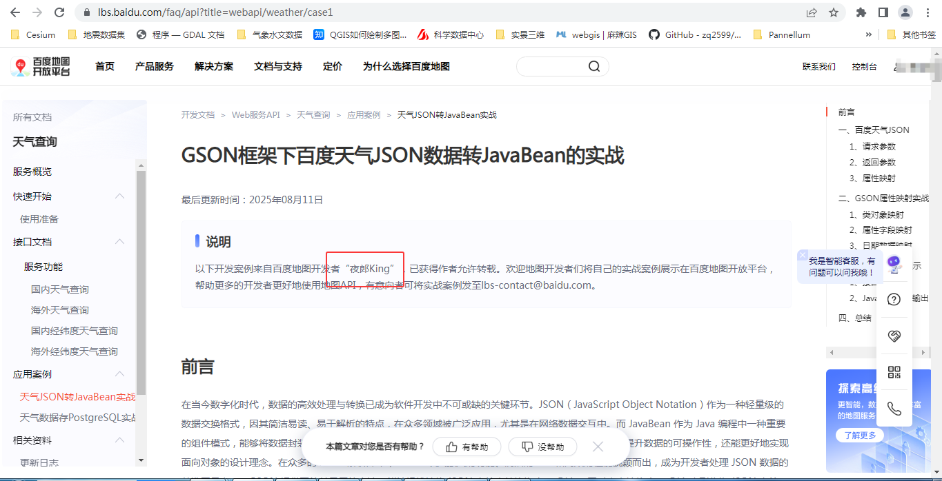Dismiss the feedback bar with X

598,447
